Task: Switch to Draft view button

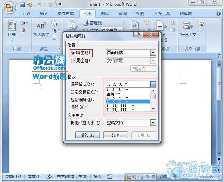Action: click(x=153, y=177)
